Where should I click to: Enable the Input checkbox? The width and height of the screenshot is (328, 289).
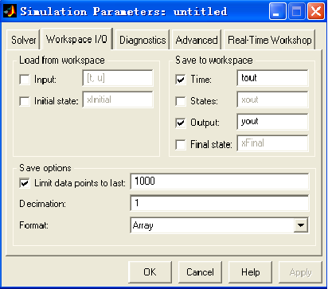[x=25, y=80]
